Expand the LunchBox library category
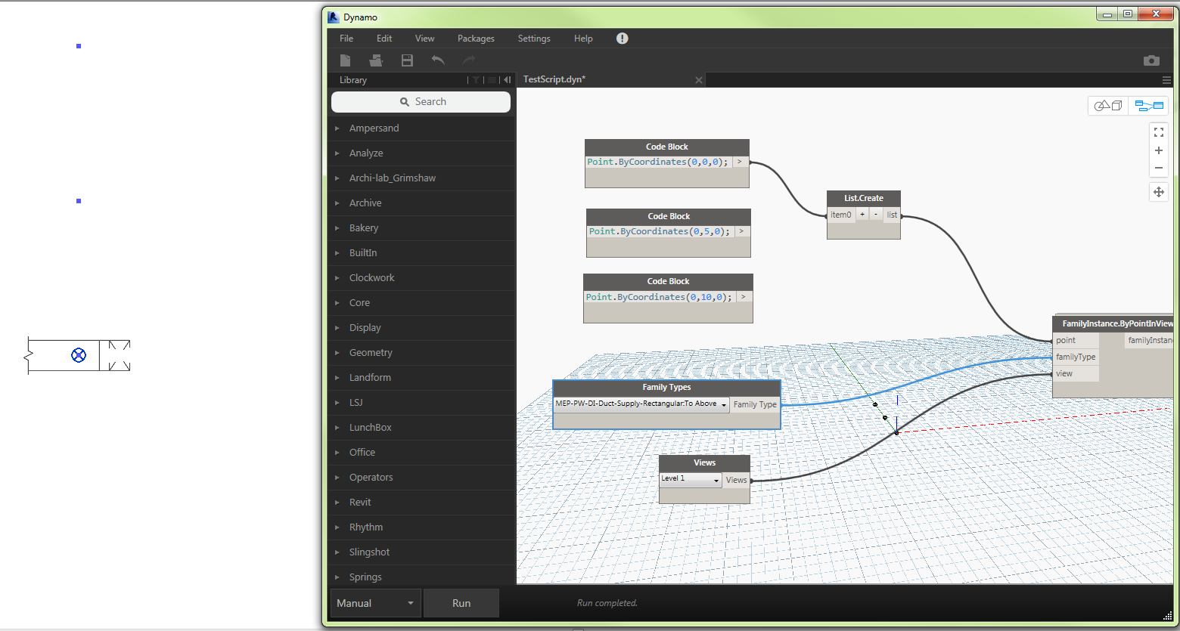 (x=422, y=428)
